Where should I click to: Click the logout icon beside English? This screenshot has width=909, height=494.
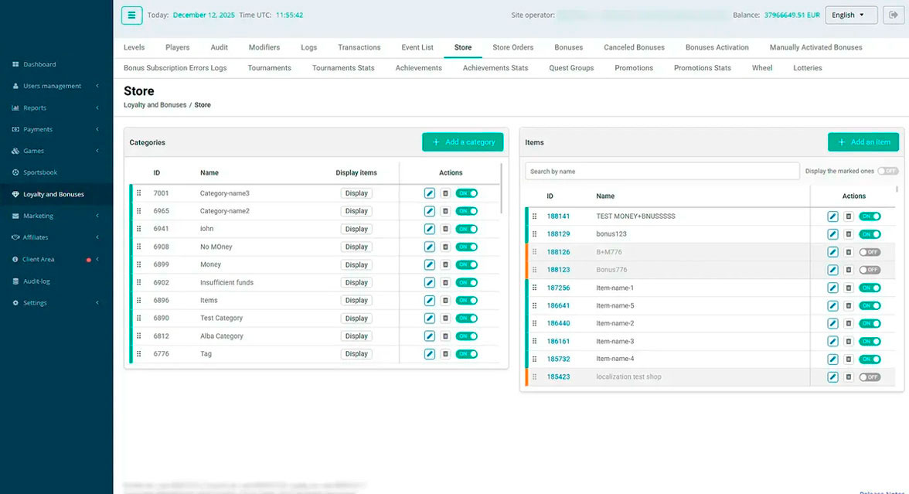pos(894,15)
